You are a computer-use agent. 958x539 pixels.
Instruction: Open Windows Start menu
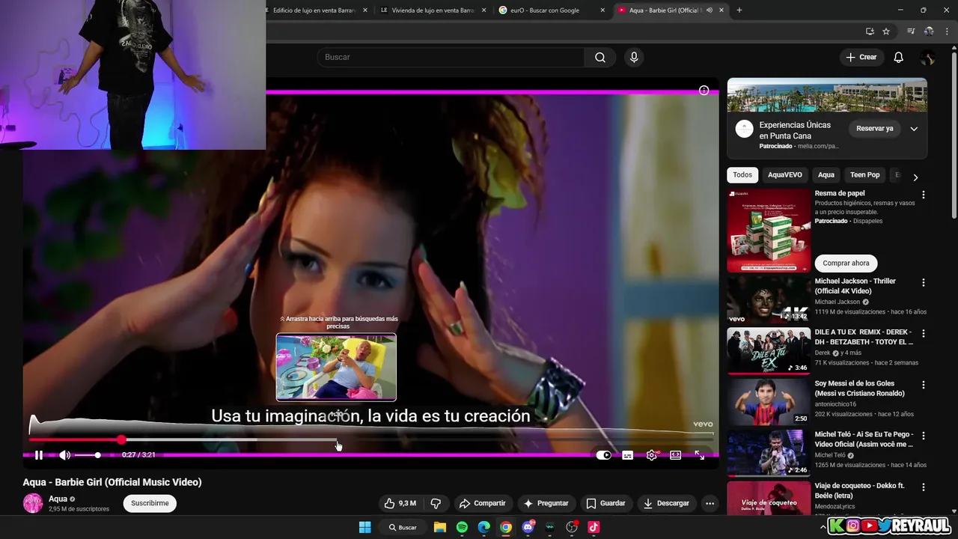pos(364,527)
